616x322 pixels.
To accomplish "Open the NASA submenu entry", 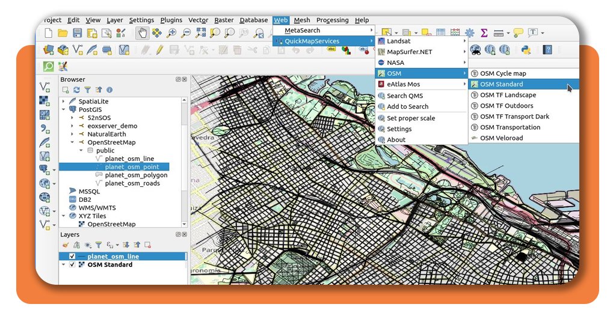I will point(422,62).
